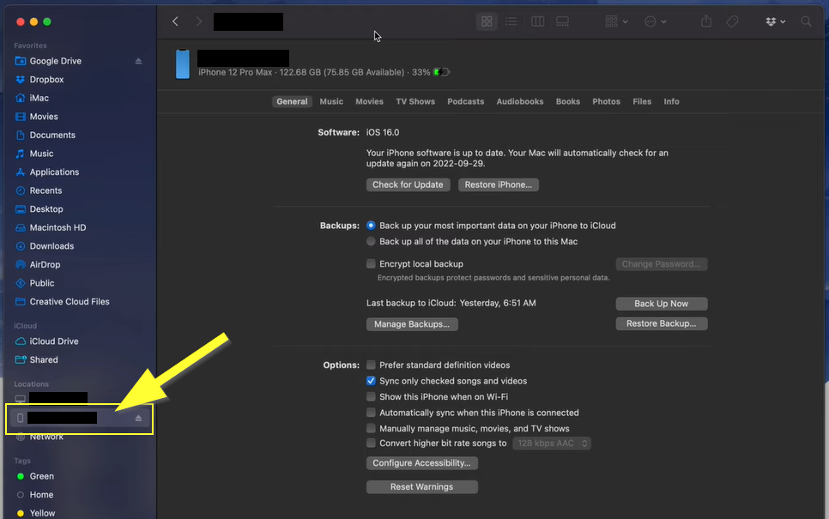Click the Edit Tags toolbar icon
Viewport: 829px width, 519px height.
click(732, 21)
